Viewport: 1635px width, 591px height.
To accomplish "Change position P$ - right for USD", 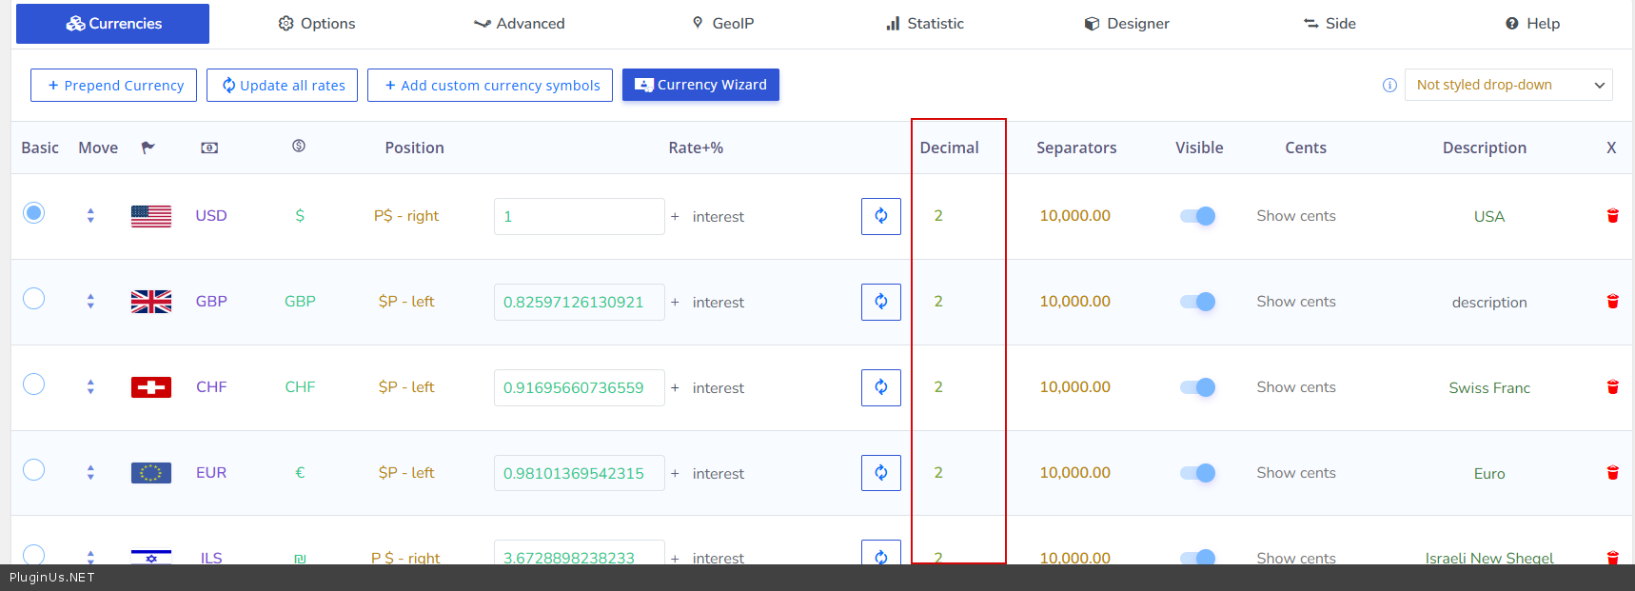I will (406, 216).
